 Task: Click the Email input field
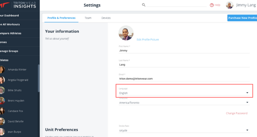pyautogui.click(x=184, y=79)
